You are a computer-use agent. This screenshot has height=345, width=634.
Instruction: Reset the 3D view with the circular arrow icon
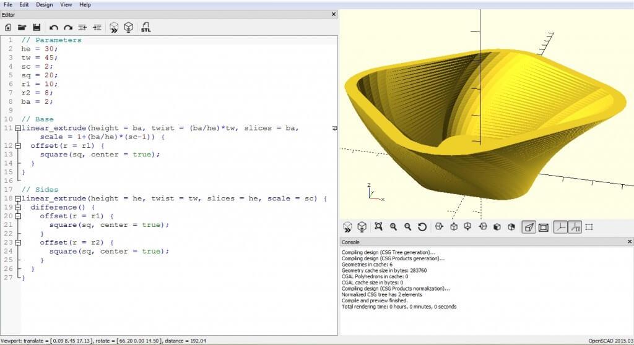pyautogui.click(x=422, y=227)
